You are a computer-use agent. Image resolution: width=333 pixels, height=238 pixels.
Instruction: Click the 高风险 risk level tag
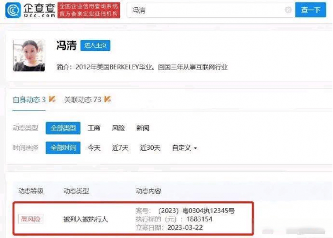pos(31,219)
